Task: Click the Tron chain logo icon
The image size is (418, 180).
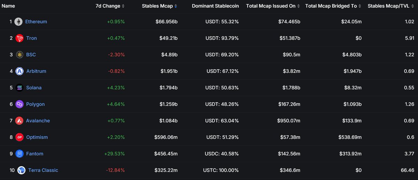Action: click(20, 38)
